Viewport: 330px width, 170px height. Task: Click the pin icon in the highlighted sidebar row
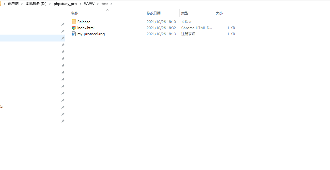(x=63, y=38)
